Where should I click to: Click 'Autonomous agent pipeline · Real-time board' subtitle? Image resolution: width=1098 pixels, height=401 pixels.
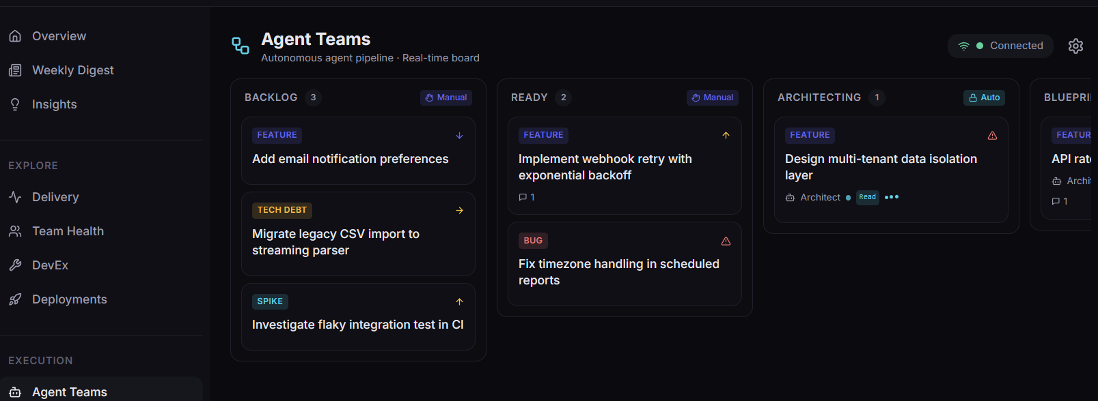(370, 58)
